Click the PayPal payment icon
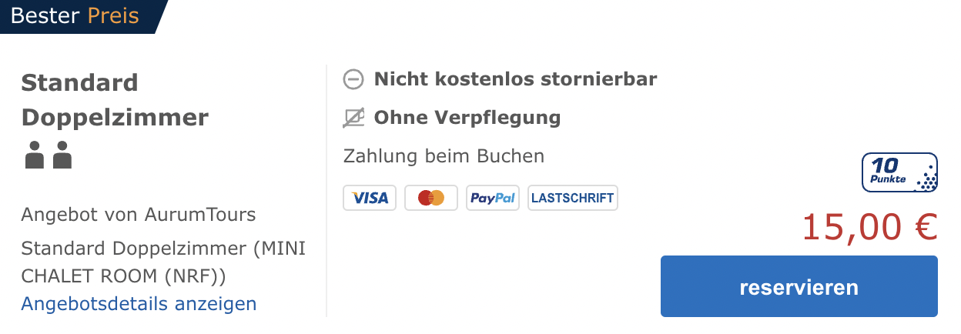 (493, 198)
